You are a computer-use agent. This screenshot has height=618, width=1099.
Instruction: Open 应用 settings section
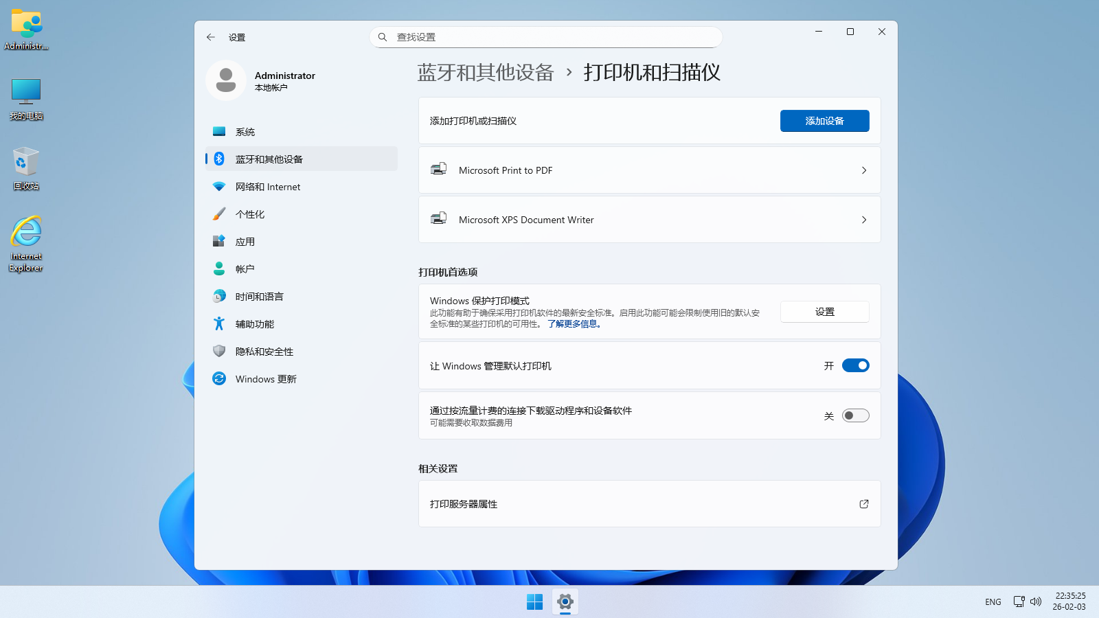(302, 241)
